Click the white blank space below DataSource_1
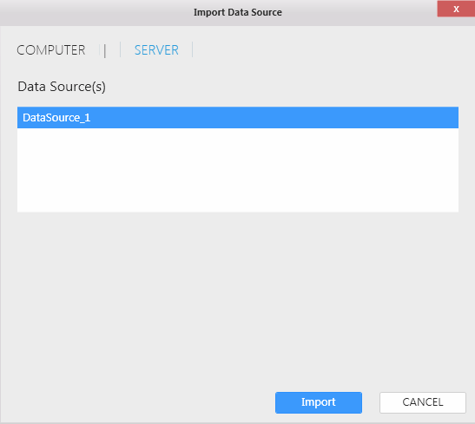 (238, 170)
